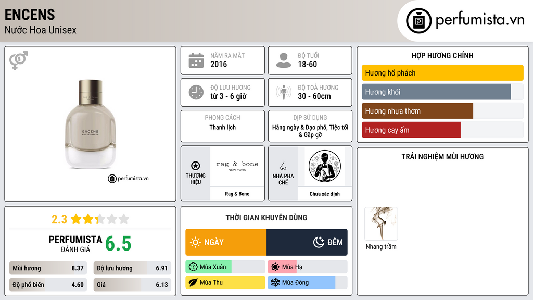
Task: Click the star badge icon above Thương hiệu
Action: pyautogui.click(x=196, y=166)
